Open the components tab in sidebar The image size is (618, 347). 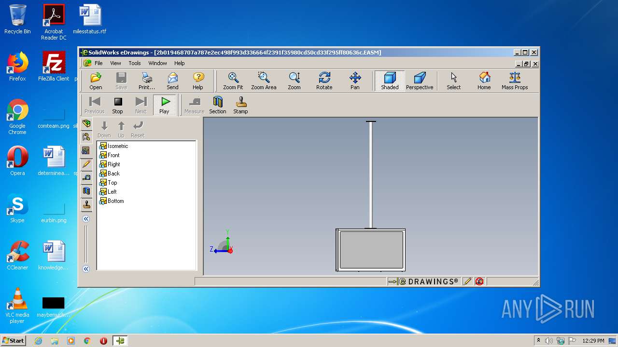86,124
